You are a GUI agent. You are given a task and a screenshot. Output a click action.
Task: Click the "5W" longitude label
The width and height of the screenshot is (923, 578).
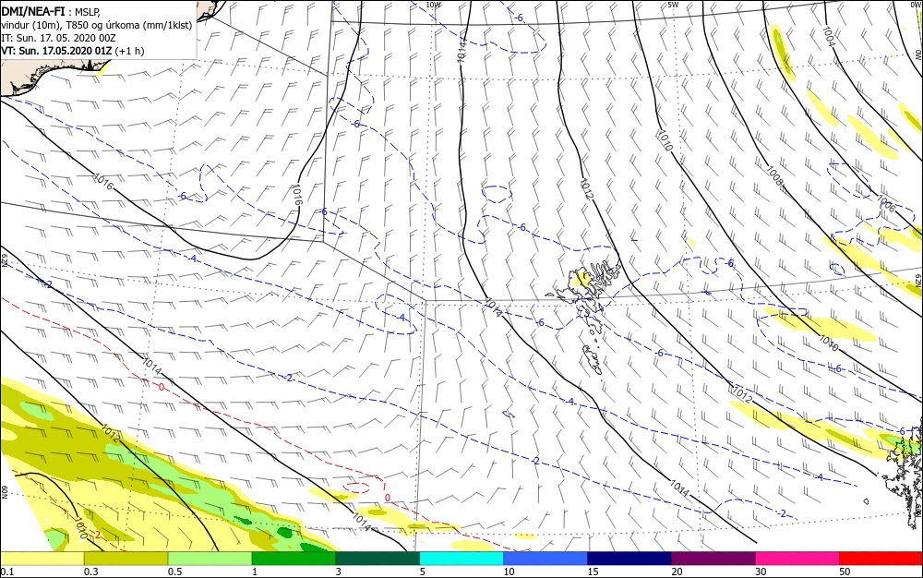coord(674,5)
